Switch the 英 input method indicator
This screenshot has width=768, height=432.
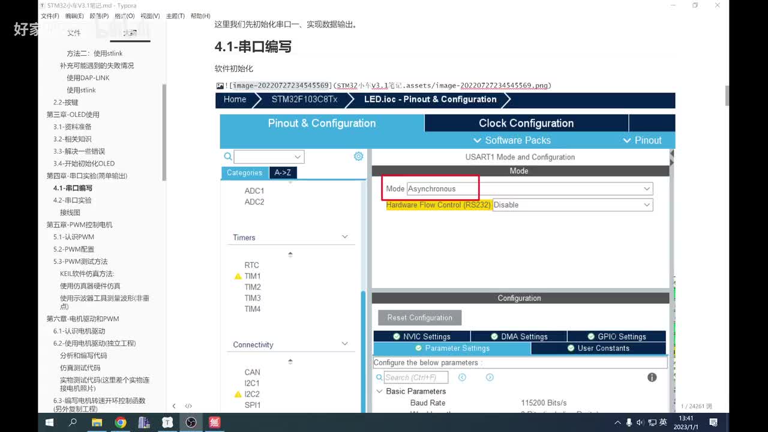click(663, 422)
